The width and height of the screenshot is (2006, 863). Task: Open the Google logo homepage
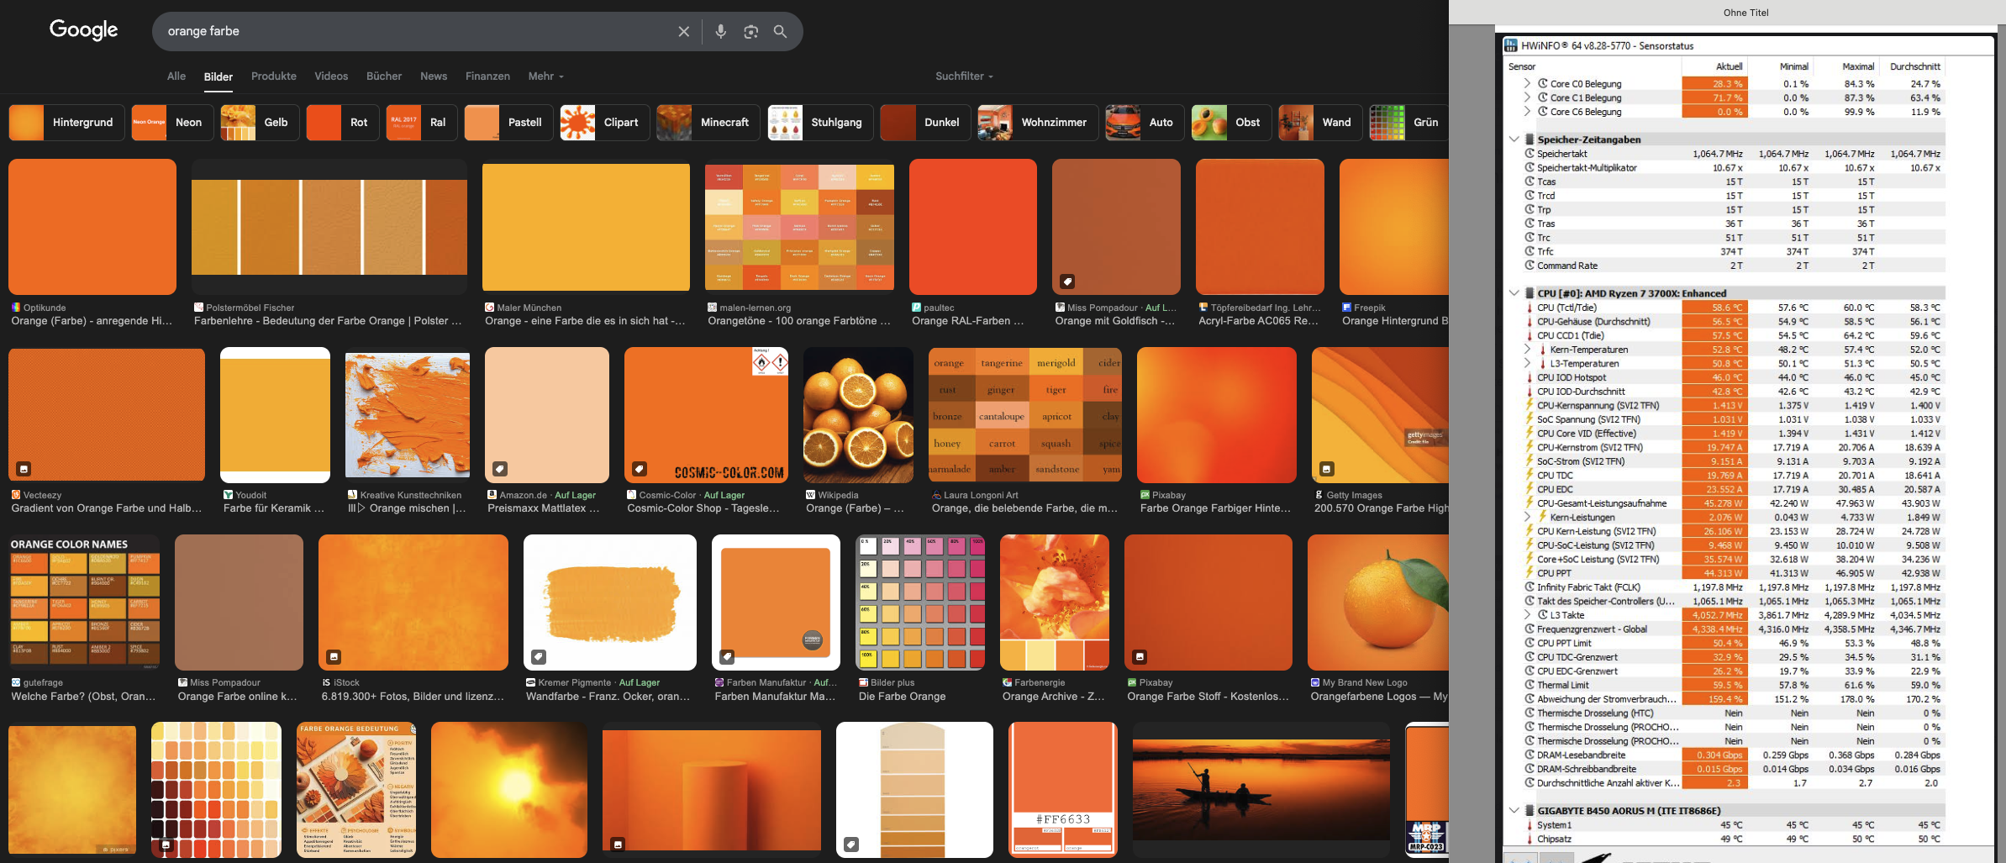click(x=83, y=29)
